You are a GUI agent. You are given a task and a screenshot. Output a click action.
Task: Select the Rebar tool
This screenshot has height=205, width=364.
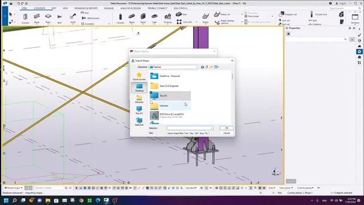point(205,18)
